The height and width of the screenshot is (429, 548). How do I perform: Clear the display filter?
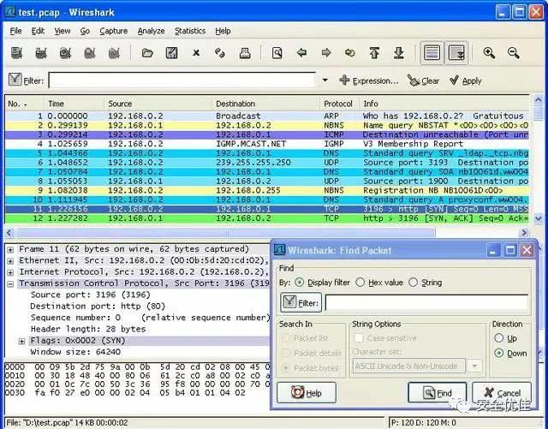[423, 80]
